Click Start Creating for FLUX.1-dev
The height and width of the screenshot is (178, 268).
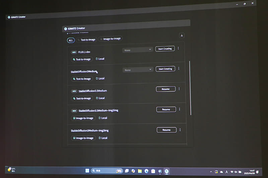pos(165,49)
